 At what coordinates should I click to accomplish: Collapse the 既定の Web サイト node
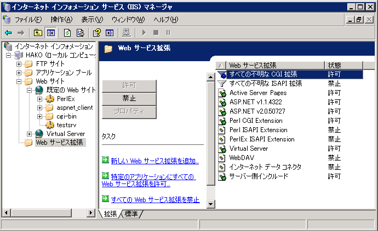tap(29, 91)
